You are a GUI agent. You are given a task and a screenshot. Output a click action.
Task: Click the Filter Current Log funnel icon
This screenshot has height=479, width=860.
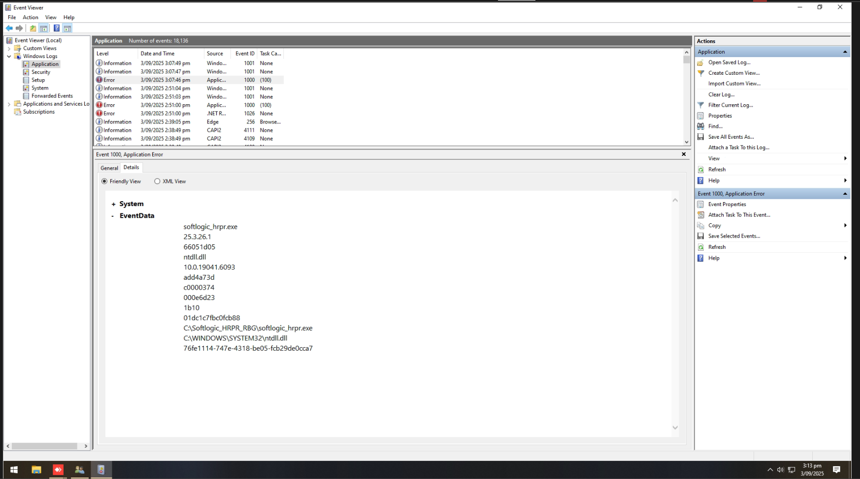point(700,105)
